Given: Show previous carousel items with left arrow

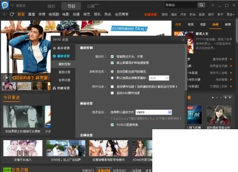Looking at the screenshot, I should coord(226,97).
